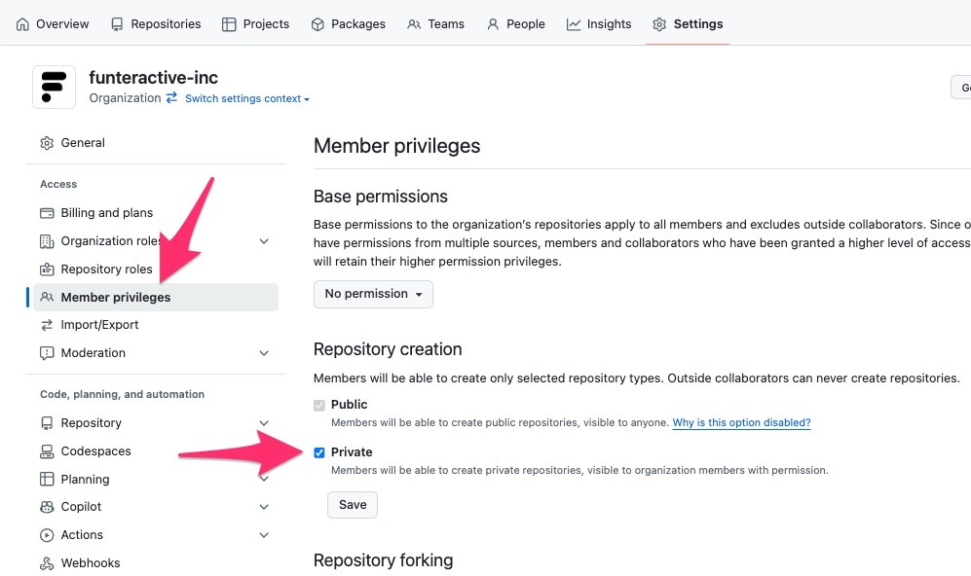Uncheck the Private repository creation checkbox
Viewport: 971px width, 576px height.
[x=318, y=452]
